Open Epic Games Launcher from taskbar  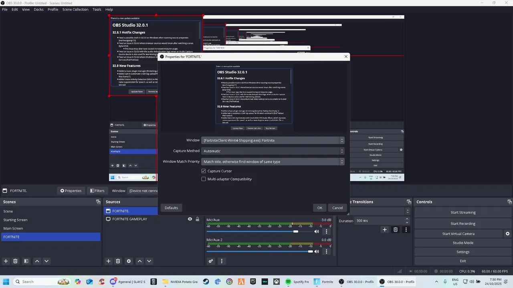[253, 282]
